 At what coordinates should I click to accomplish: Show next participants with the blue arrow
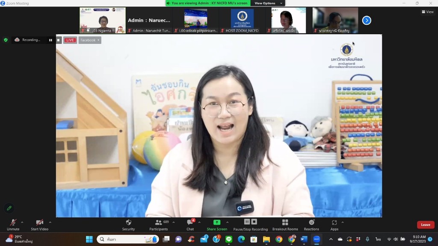click(367, 20)
